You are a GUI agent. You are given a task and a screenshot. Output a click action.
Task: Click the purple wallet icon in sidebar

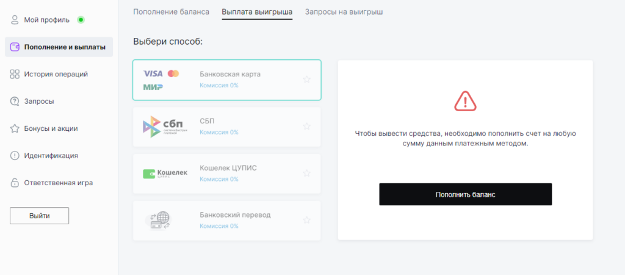click(15, 47)
